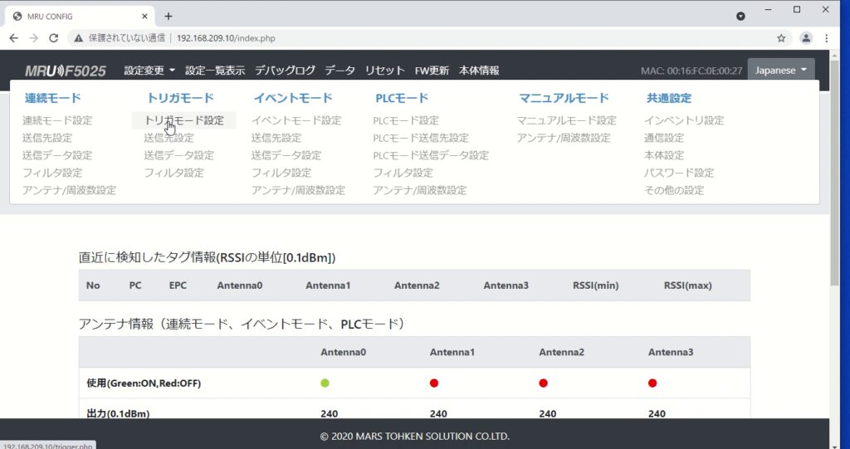Select 通信設定 under 共通設定
The width and height of the screenshot is (850, 449).
(x=664, y=138)
